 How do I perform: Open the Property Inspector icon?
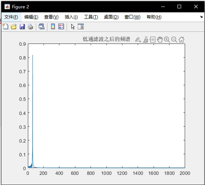pos(81,26)
